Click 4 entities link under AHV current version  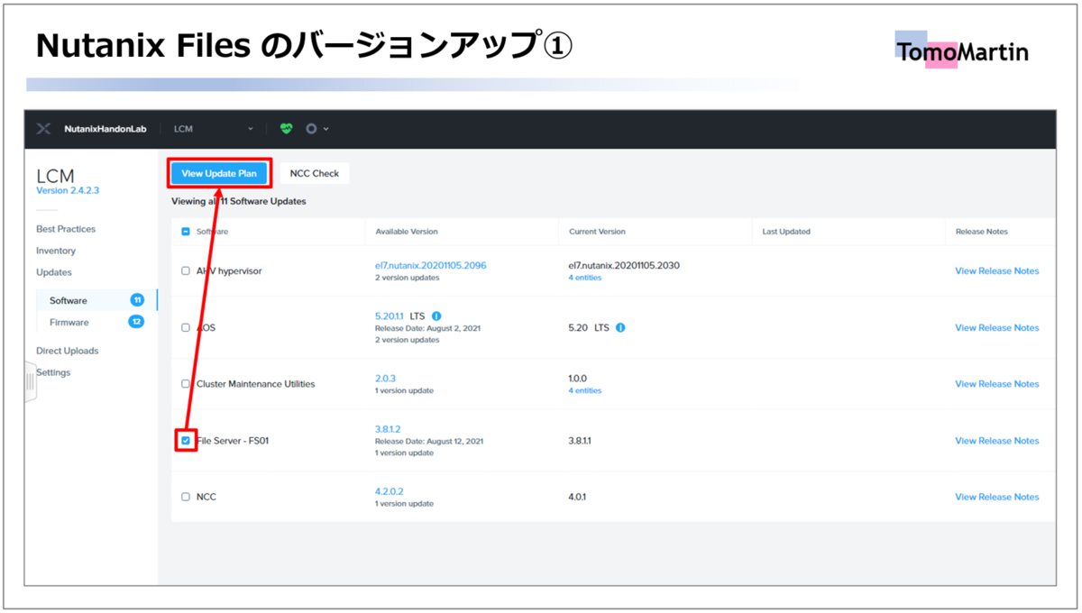tap(585, 278)
